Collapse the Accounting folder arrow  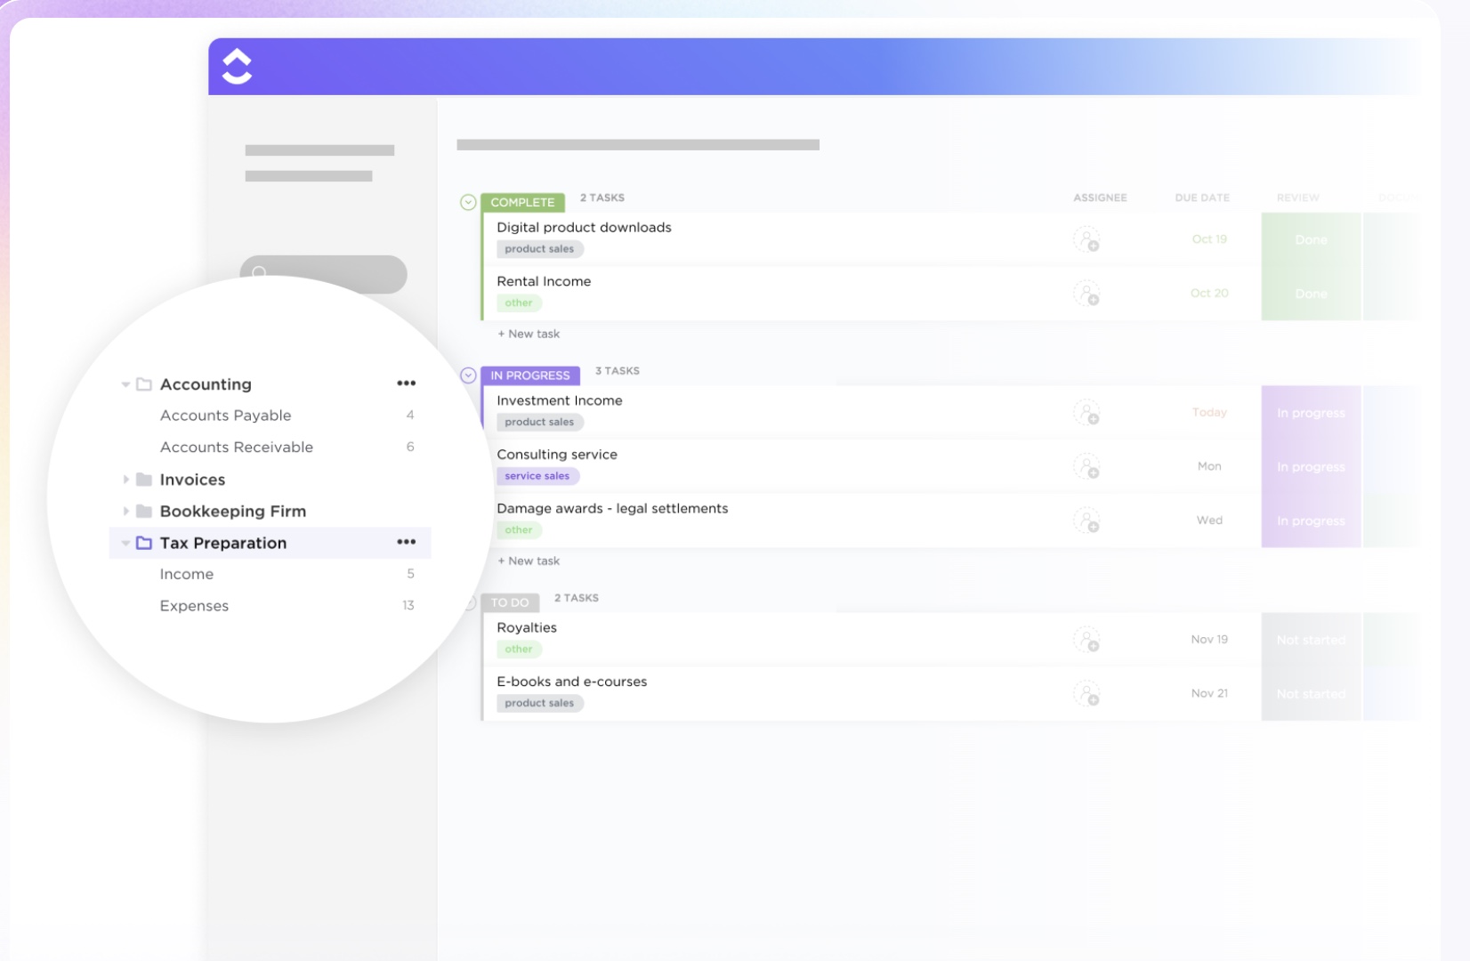[125, 384]
